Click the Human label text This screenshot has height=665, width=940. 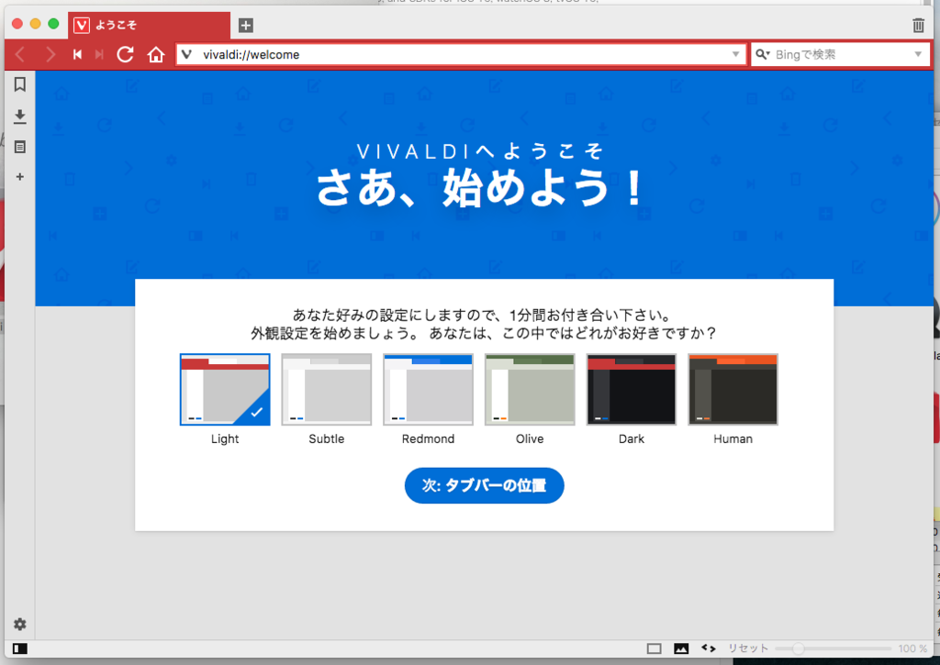pyautogui.click(x=733, y=438)
